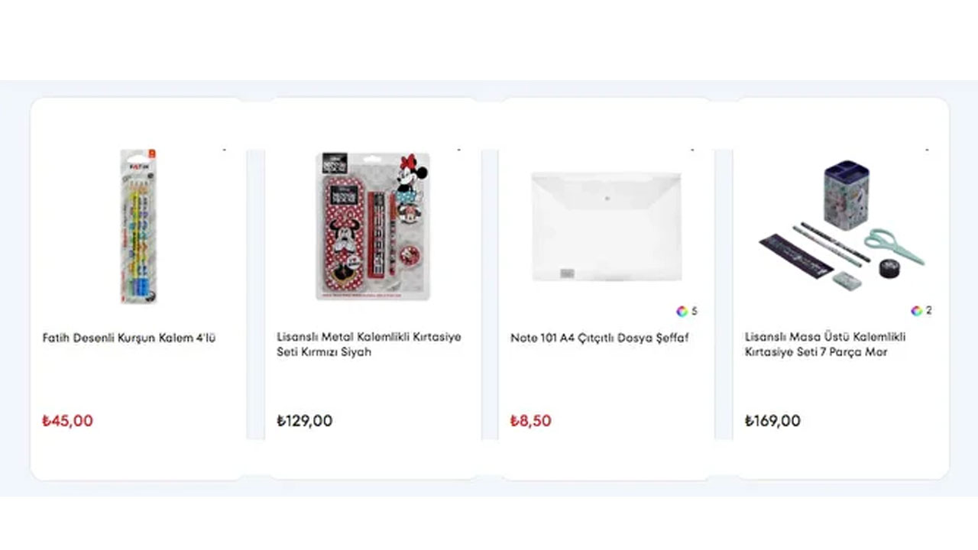Click the color count 2 on desk set card
Viewport: 978px width, 550px height.
click(x=928, y=310)
